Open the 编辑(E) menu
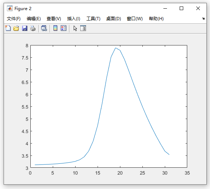The width and height of the screenshot is (210, 189). (x=34, y=19)
